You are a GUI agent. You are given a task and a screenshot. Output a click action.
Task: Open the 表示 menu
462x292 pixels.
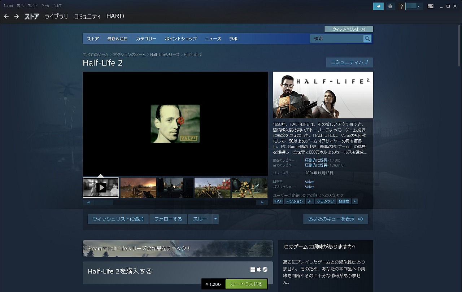(20, 6)
